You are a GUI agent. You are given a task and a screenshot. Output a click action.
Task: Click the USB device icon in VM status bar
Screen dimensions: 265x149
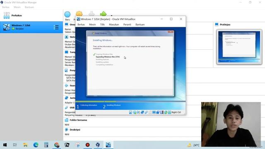point(146,112)
